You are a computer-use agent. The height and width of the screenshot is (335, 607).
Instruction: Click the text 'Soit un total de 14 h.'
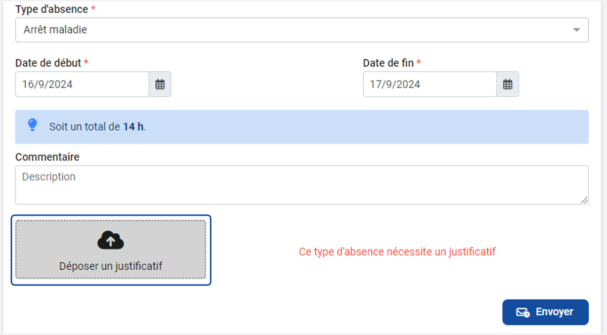pyautogui.click(x=98, y=127)
